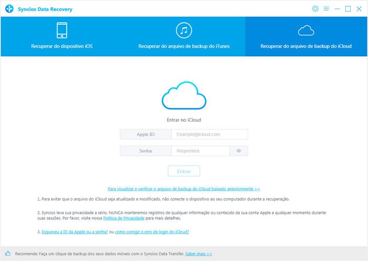Click the music note iTunes backup icon
The image size is (368, 261).
(x=183, y=30)
